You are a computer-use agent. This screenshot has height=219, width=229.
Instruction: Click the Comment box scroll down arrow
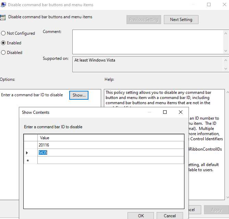tap(226, 51)
